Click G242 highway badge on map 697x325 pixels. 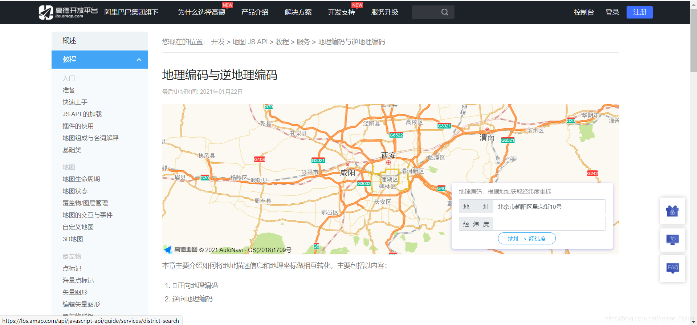[592, 174]
